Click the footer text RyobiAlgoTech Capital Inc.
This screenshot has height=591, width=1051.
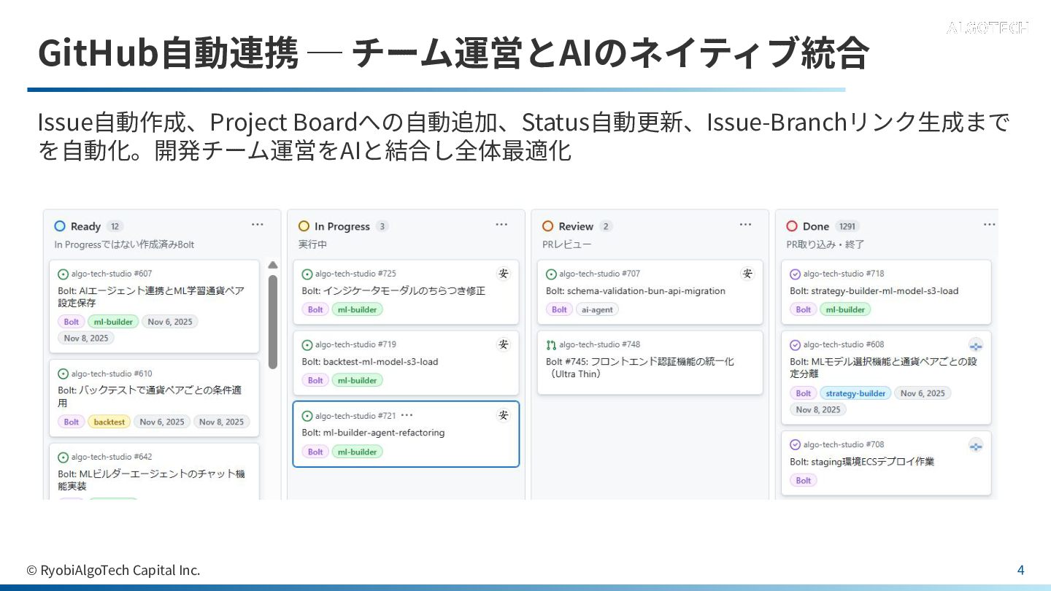[120, 570]
